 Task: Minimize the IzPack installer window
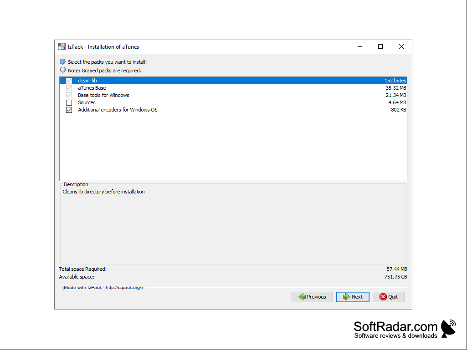360,47
